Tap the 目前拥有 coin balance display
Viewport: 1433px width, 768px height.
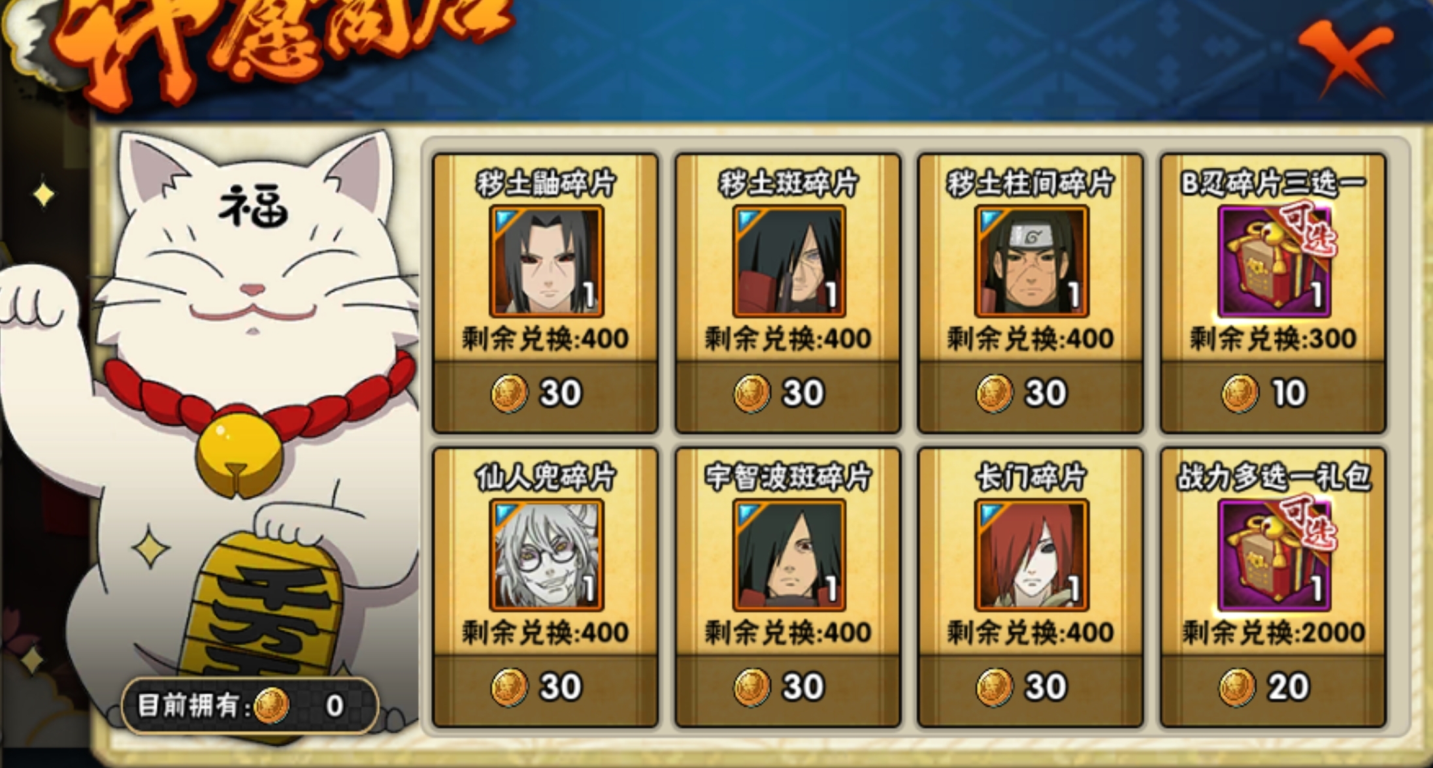click(250, 705)
